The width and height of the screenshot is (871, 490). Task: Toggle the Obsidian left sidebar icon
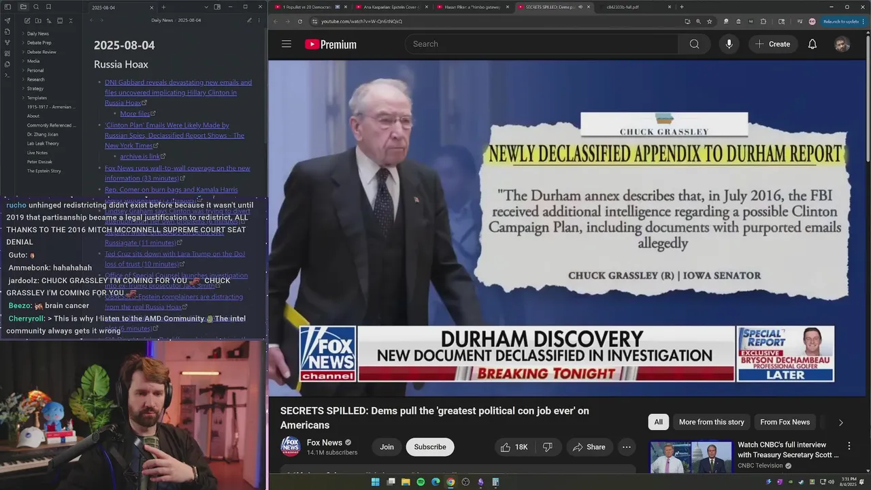(x=7, y=7)
